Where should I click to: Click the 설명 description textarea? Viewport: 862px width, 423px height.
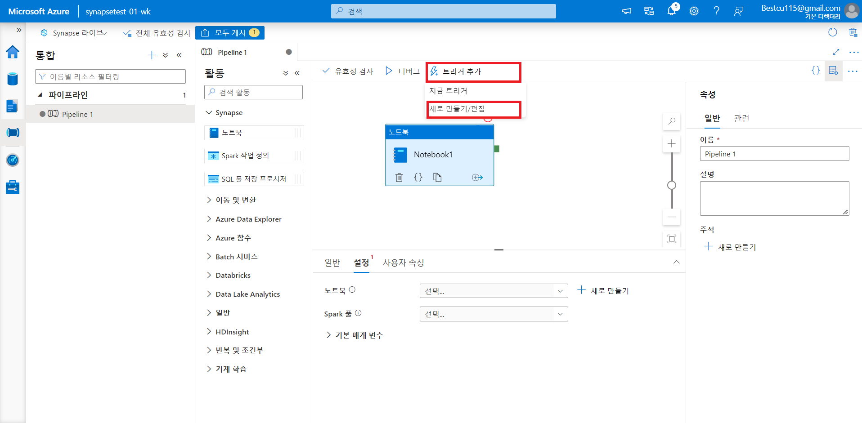(x=774, y=198)
